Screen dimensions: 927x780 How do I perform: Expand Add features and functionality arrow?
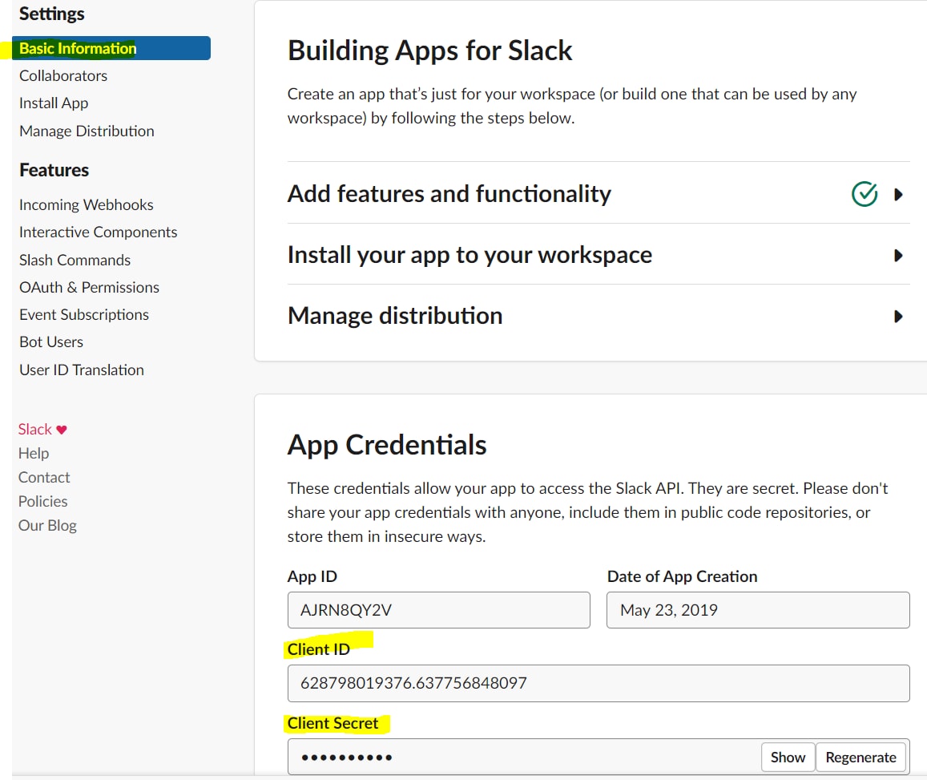click(898, 194)
